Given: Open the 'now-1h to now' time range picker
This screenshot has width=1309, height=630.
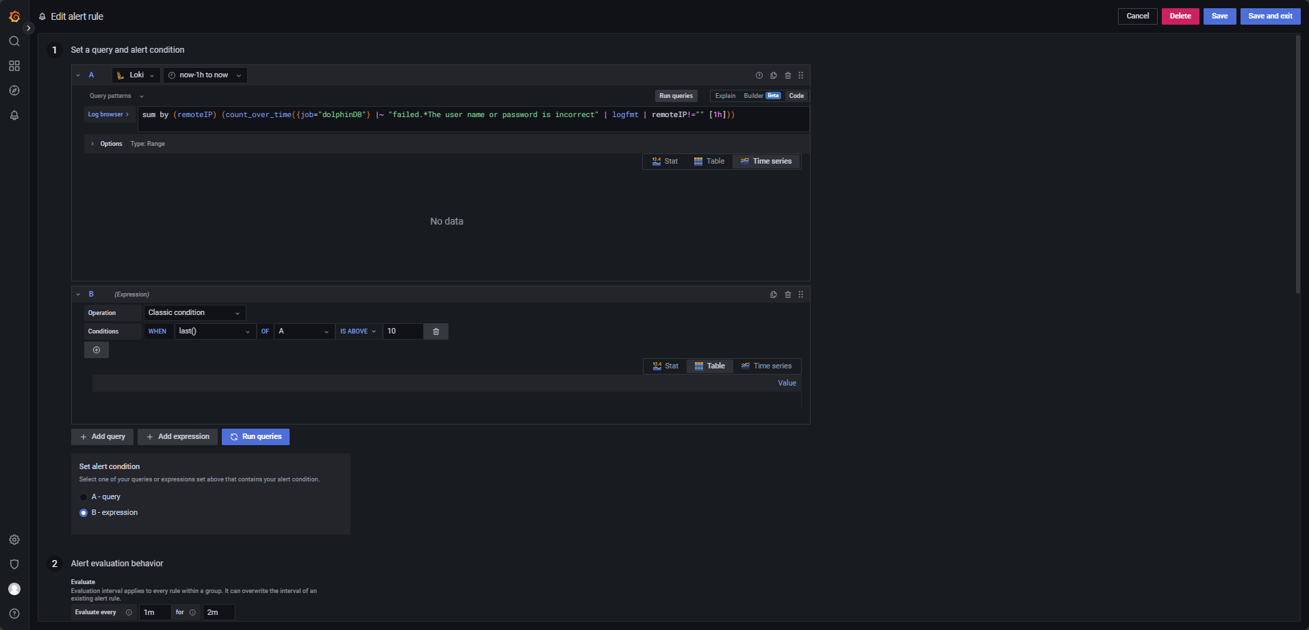Looking at the screenshot, I should point(205,75).
